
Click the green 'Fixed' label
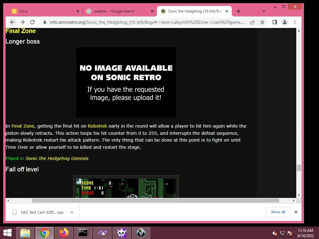coord(12,158)
